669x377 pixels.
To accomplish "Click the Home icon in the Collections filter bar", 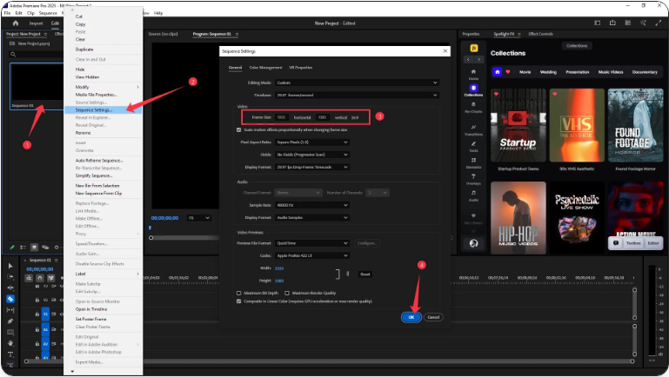I will pos(497,72).
